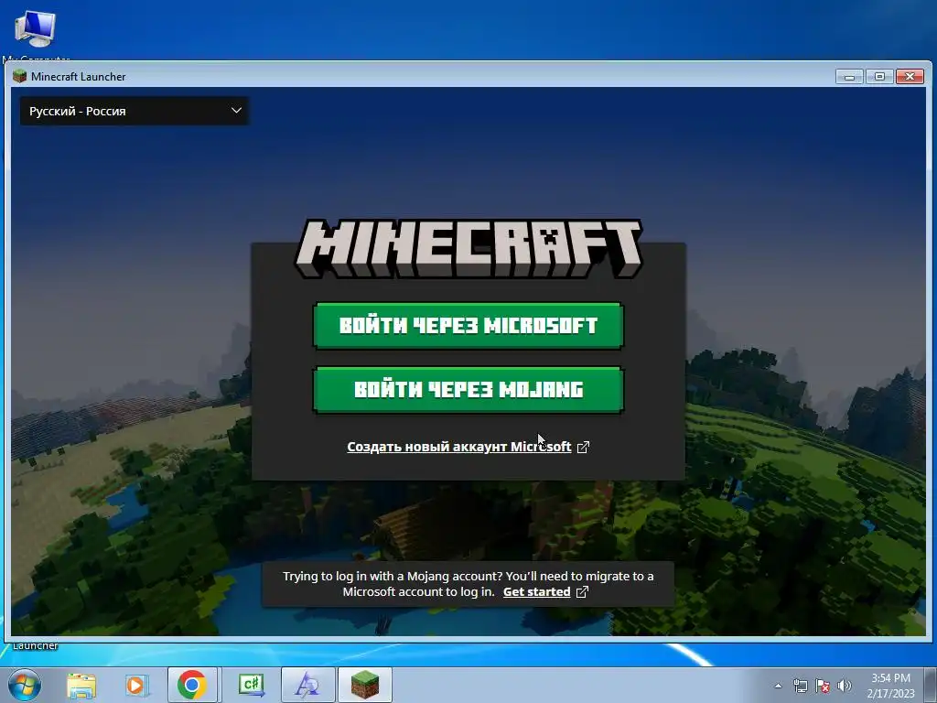This screenshot has width=937, height=703.
Task: Launch Windows Media Player from the taskbar
Action: click(136, 685)
